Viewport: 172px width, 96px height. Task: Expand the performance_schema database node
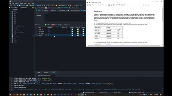[11, 32]
